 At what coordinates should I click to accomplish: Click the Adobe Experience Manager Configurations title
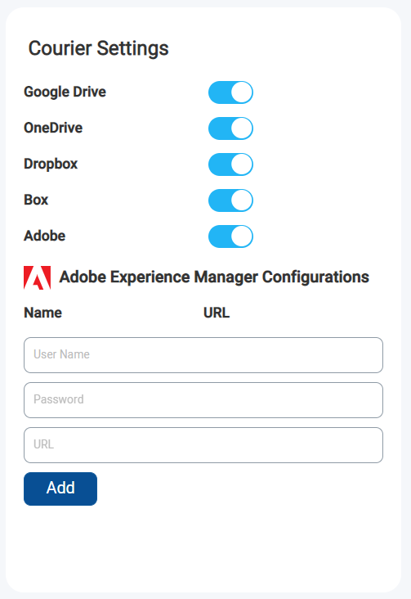coord(214,277)
